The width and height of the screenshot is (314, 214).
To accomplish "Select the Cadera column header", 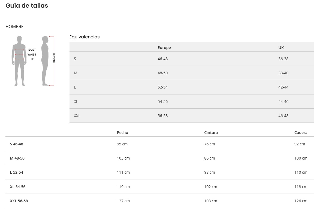I will [x=301, y=133].
